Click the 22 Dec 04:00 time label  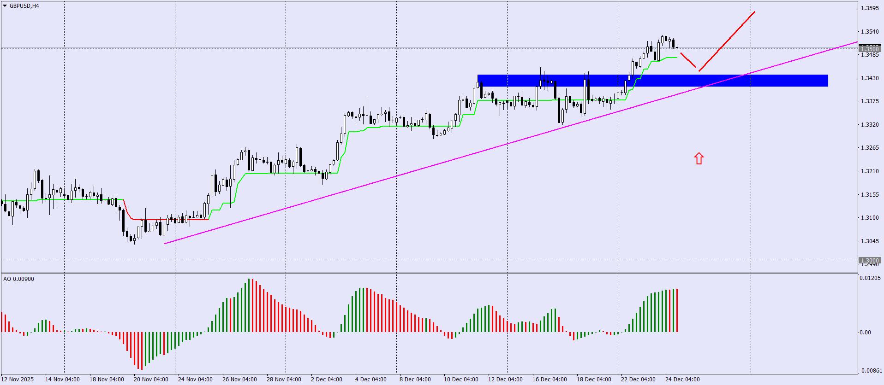coord(638,379)
